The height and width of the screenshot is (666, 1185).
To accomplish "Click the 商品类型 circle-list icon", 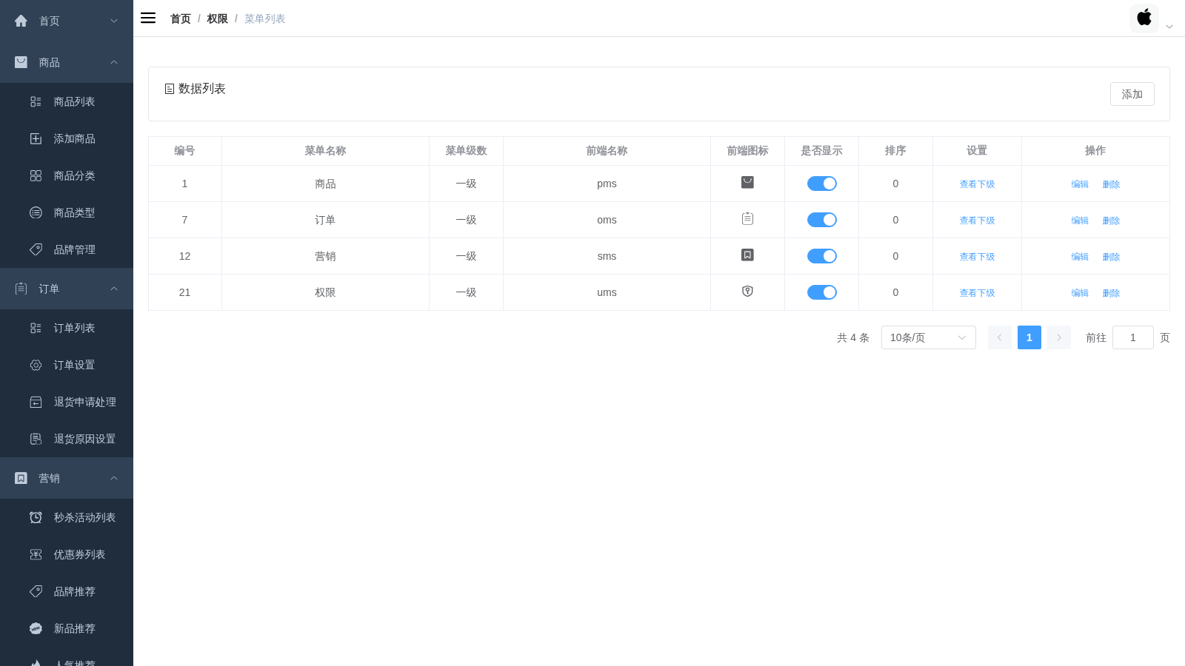I will [x=36, y=212].
